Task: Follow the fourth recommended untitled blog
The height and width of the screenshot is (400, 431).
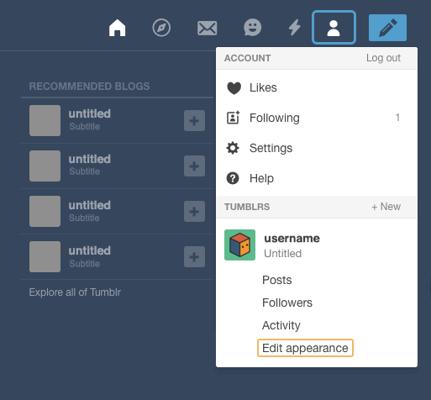Action: (194, 257)
